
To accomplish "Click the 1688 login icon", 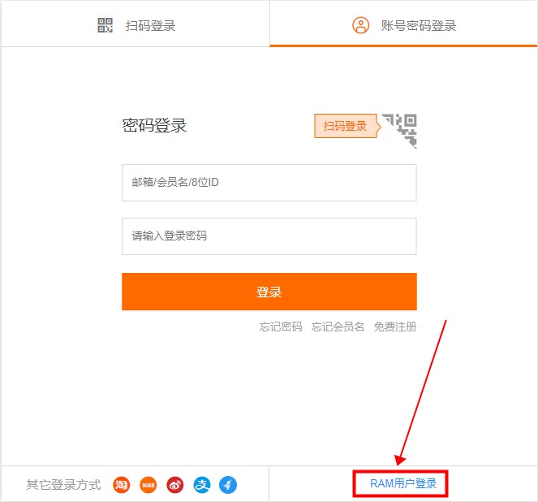I will coord(148,485).
